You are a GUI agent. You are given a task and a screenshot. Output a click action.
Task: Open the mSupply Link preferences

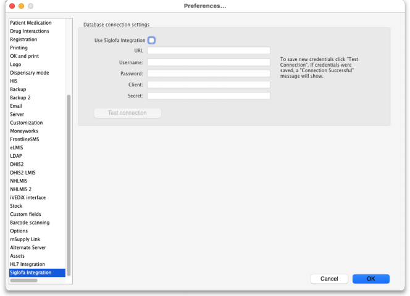tap(25, 239)
